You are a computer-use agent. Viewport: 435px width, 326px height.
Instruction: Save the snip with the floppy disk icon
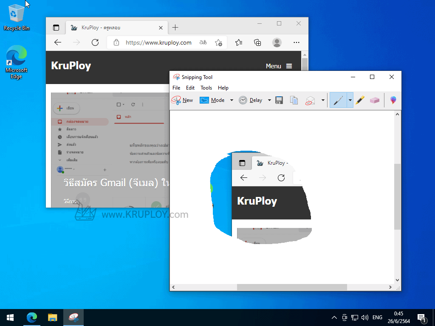click(x=279, y=100)
